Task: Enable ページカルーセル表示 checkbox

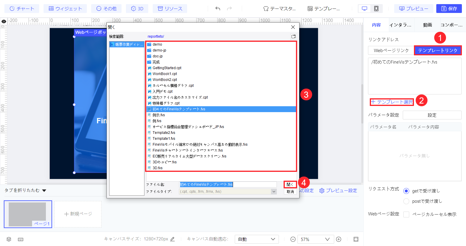Action: [x=406, y=214]
